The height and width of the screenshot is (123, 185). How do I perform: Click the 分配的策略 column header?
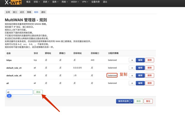tap(113, 53)
